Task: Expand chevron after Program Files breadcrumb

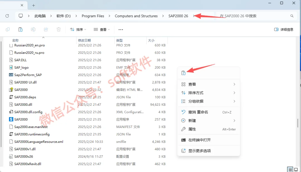Action: click(x=109, y=16)
